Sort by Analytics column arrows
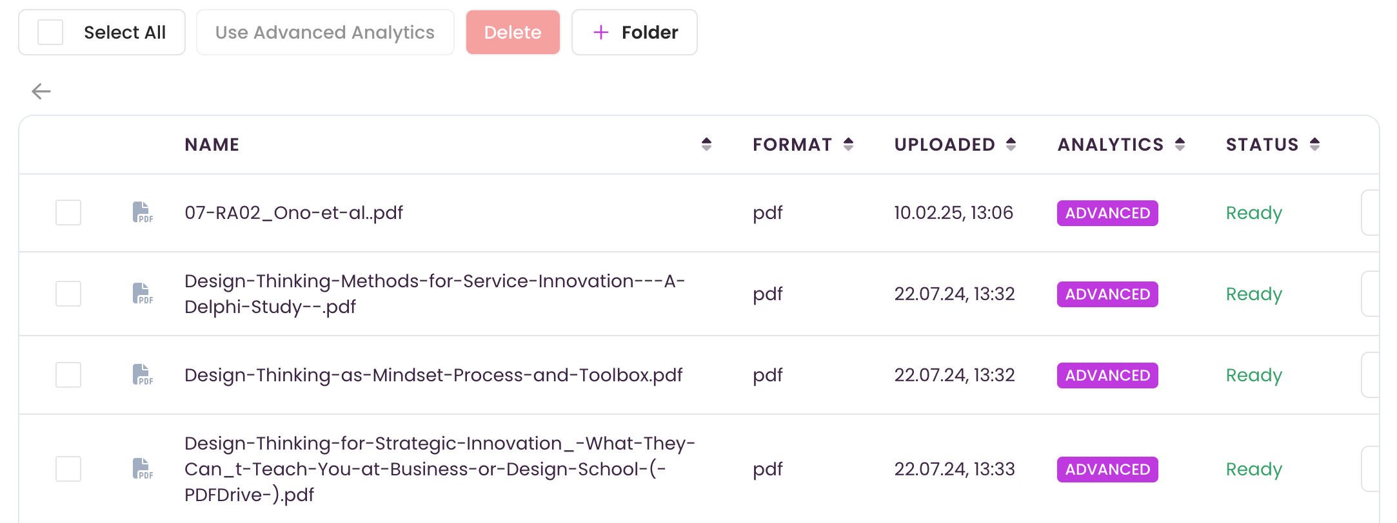The height and width of the screenshot is (523, 1397). (1180, 144)
